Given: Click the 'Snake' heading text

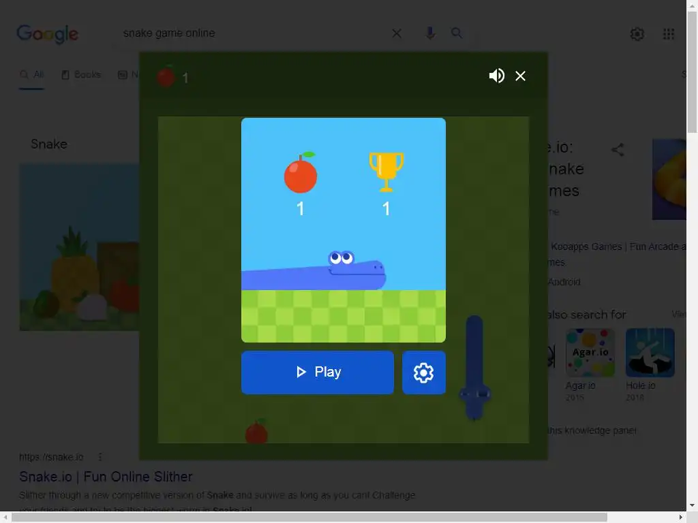Looking at the screenshot, I should [49, 144].
